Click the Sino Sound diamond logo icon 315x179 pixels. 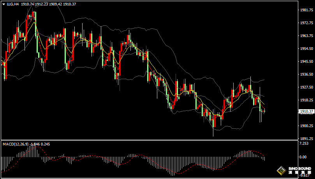[281, 170]
